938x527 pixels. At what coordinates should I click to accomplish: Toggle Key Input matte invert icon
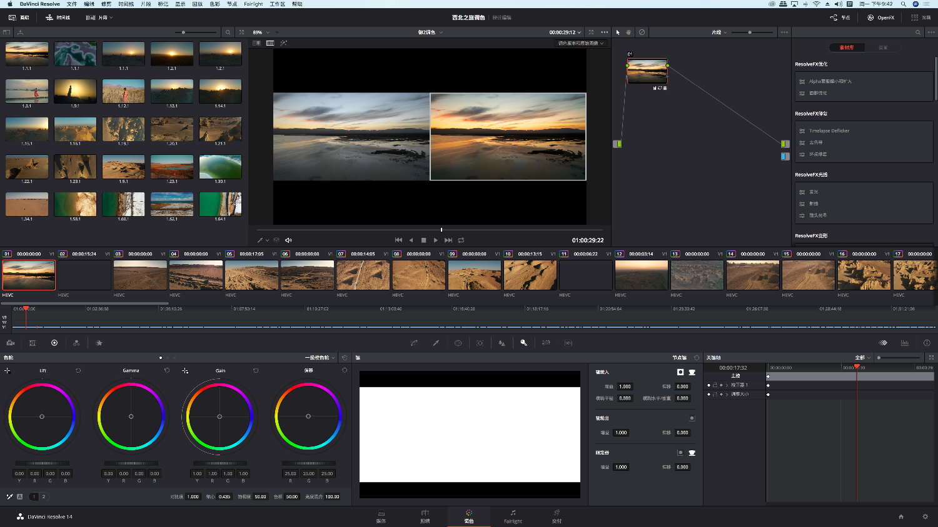(x=680, y=372)
